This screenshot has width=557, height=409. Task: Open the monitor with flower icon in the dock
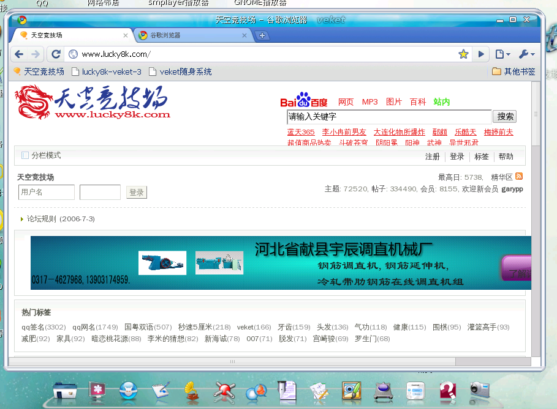(x=97, y=391)
